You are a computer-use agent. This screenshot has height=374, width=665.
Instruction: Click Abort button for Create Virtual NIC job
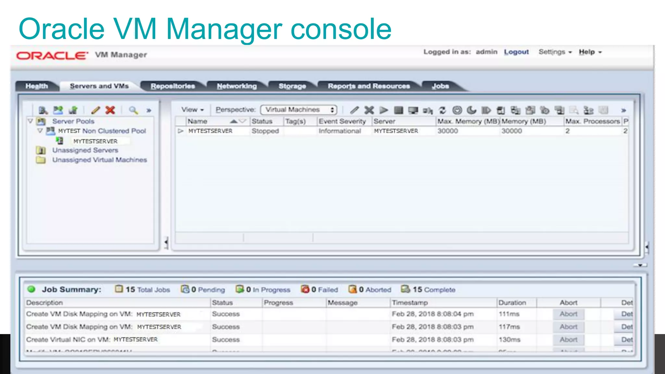pos(569,340)
